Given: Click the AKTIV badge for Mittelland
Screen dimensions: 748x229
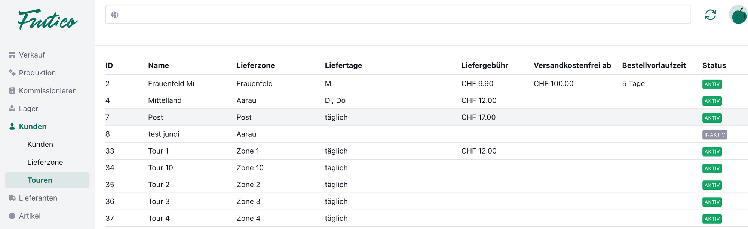Looking at the screenshot, I should [712, 101].
